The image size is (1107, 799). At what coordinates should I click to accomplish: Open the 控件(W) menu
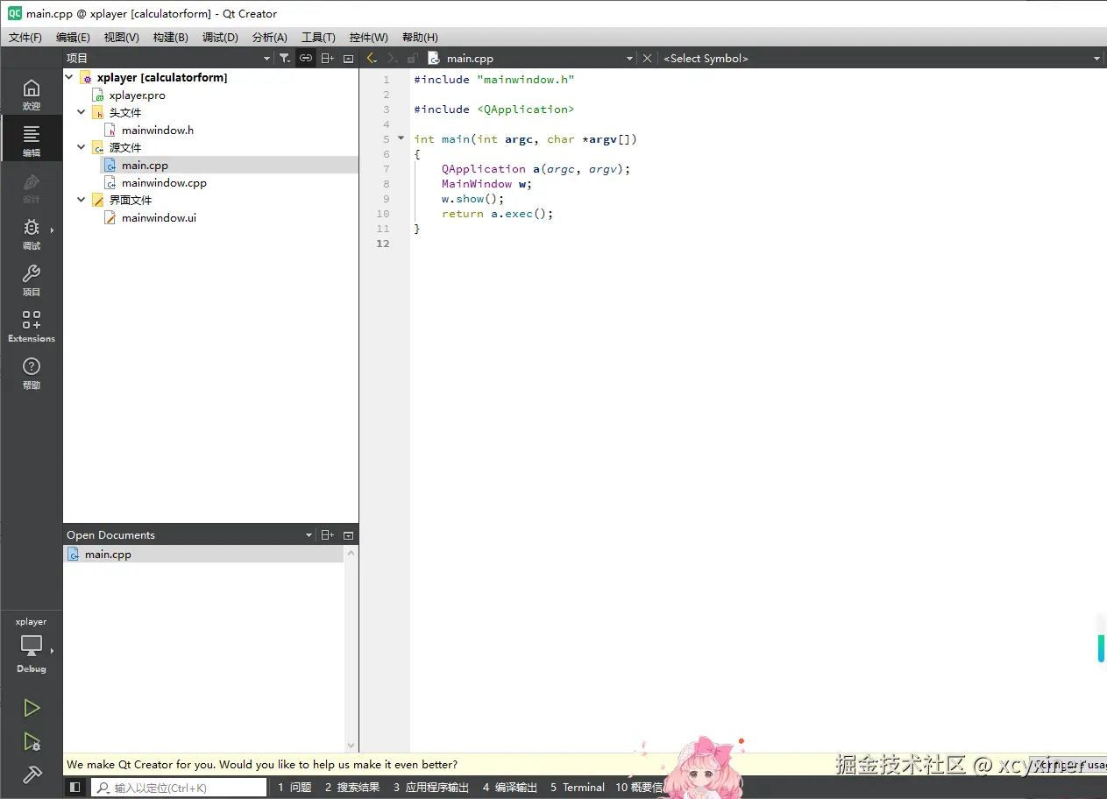368,38
